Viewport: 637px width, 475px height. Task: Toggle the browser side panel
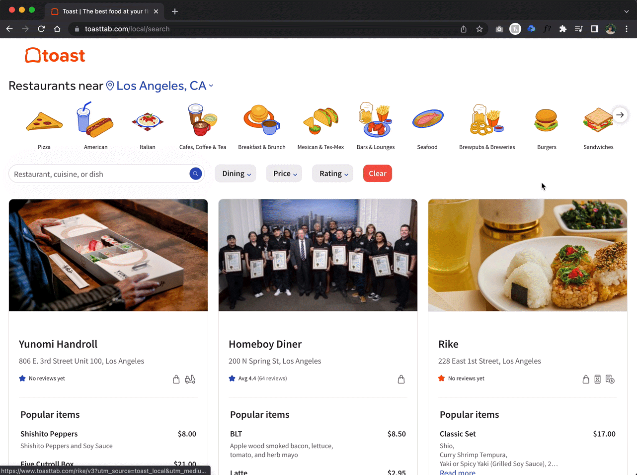tap(595, 29)
